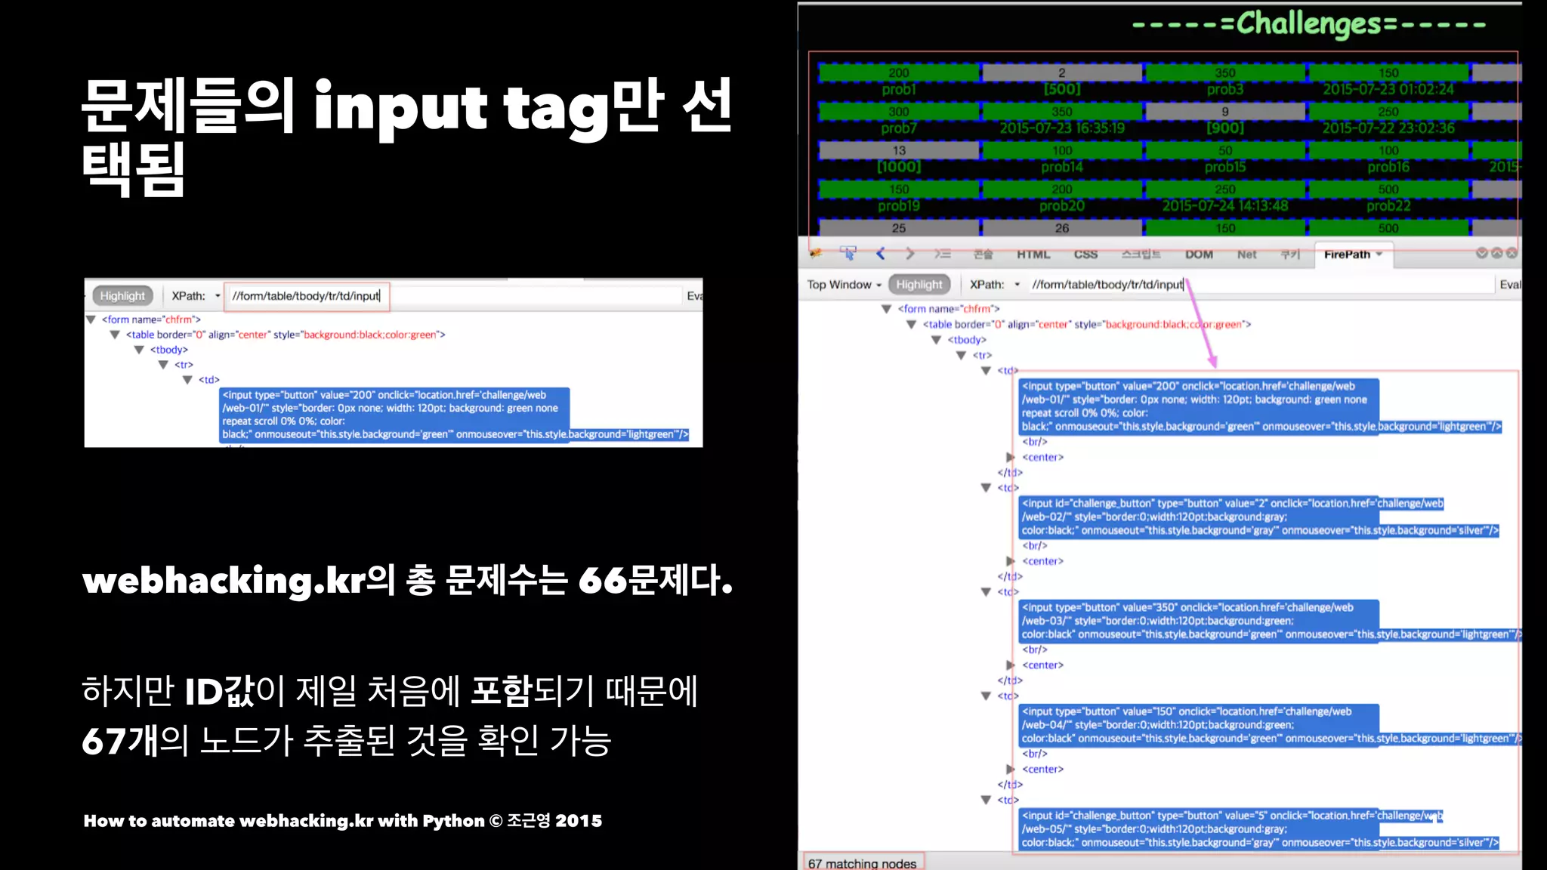
Task: Collapse the td node containing the web-03 input
Action: click(986, 592)
